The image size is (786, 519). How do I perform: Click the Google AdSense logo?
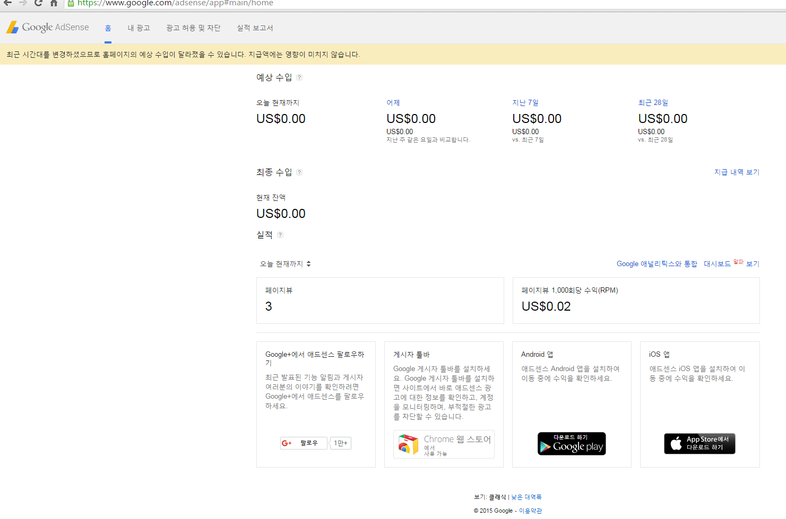48,28
